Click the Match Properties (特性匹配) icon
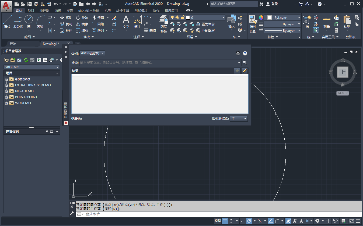The image size is (363, 226). click(253, 24)
